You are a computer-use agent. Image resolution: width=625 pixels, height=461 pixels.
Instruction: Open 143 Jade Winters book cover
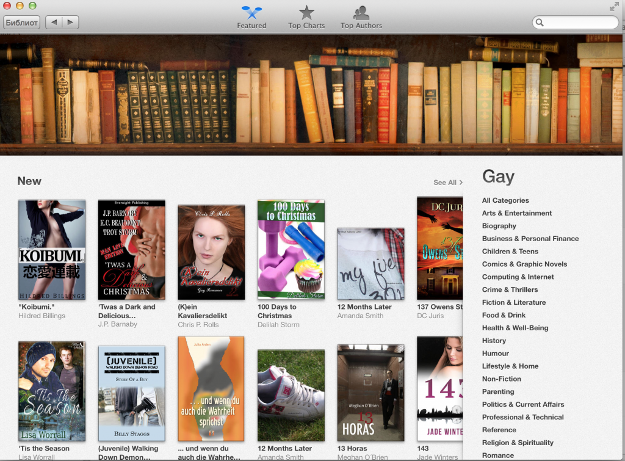click(440, 389)
